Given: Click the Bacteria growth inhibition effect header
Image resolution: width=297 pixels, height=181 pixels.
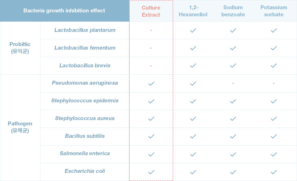Looking at the screenshot, I should click(64, 11).
